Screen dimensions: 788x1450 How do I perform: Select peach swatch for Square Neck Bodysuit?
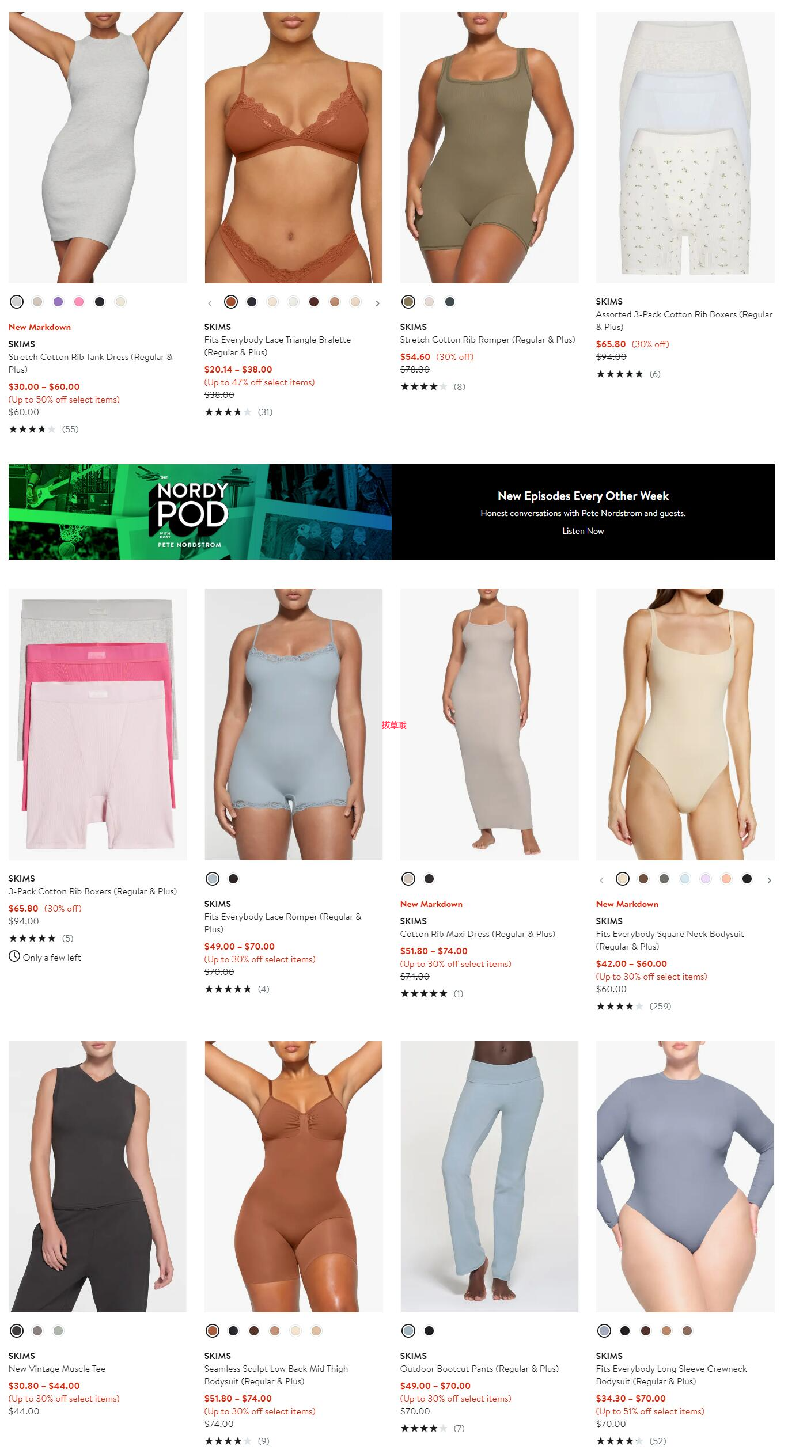[726, 879]
